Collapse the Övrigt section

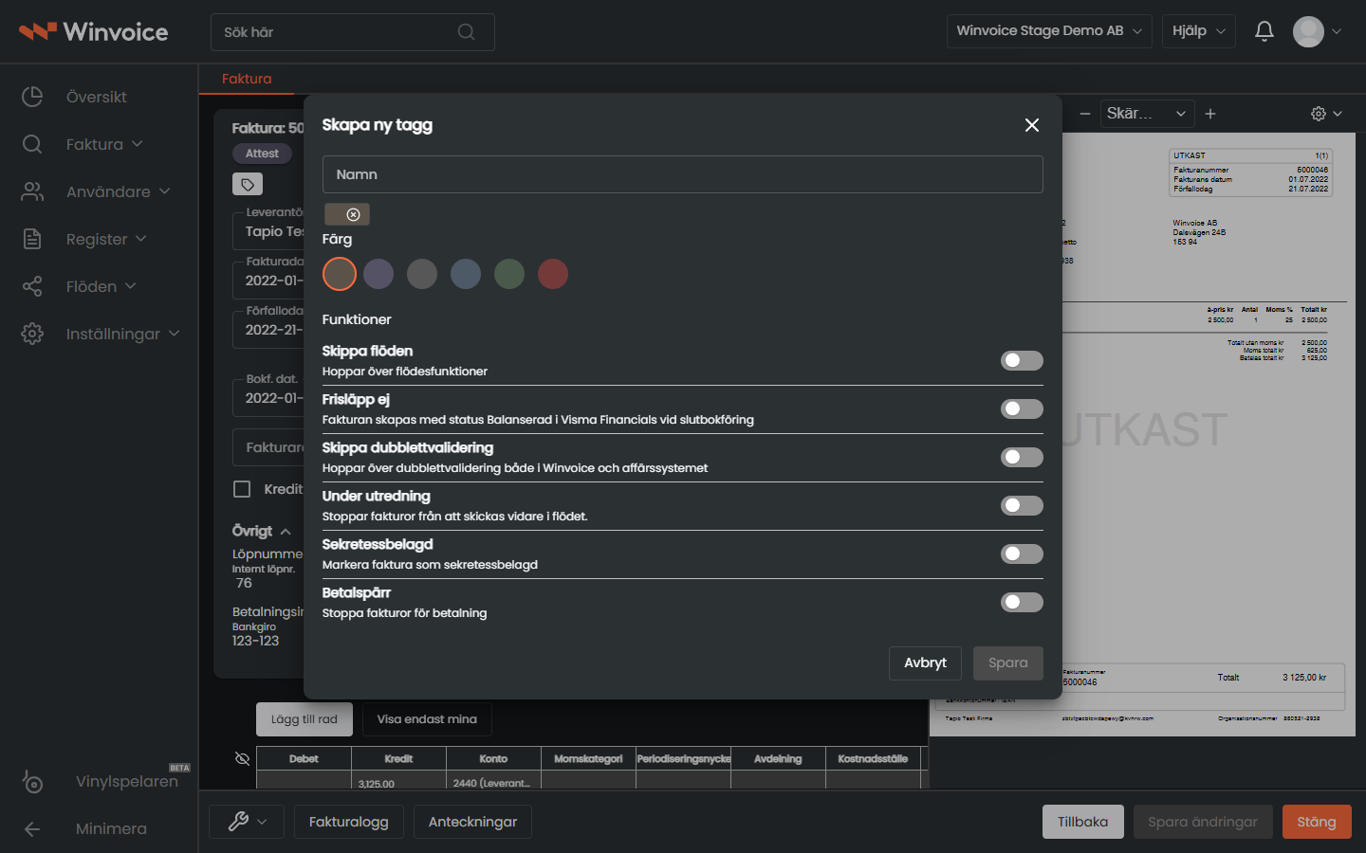click(262, 531)
